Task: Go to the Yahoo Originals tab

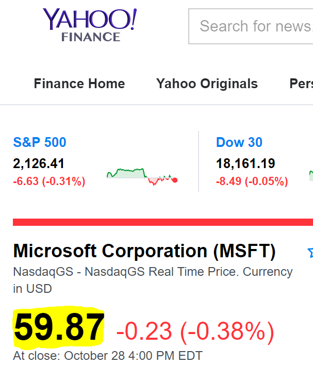Action: [x=207, y=84]
